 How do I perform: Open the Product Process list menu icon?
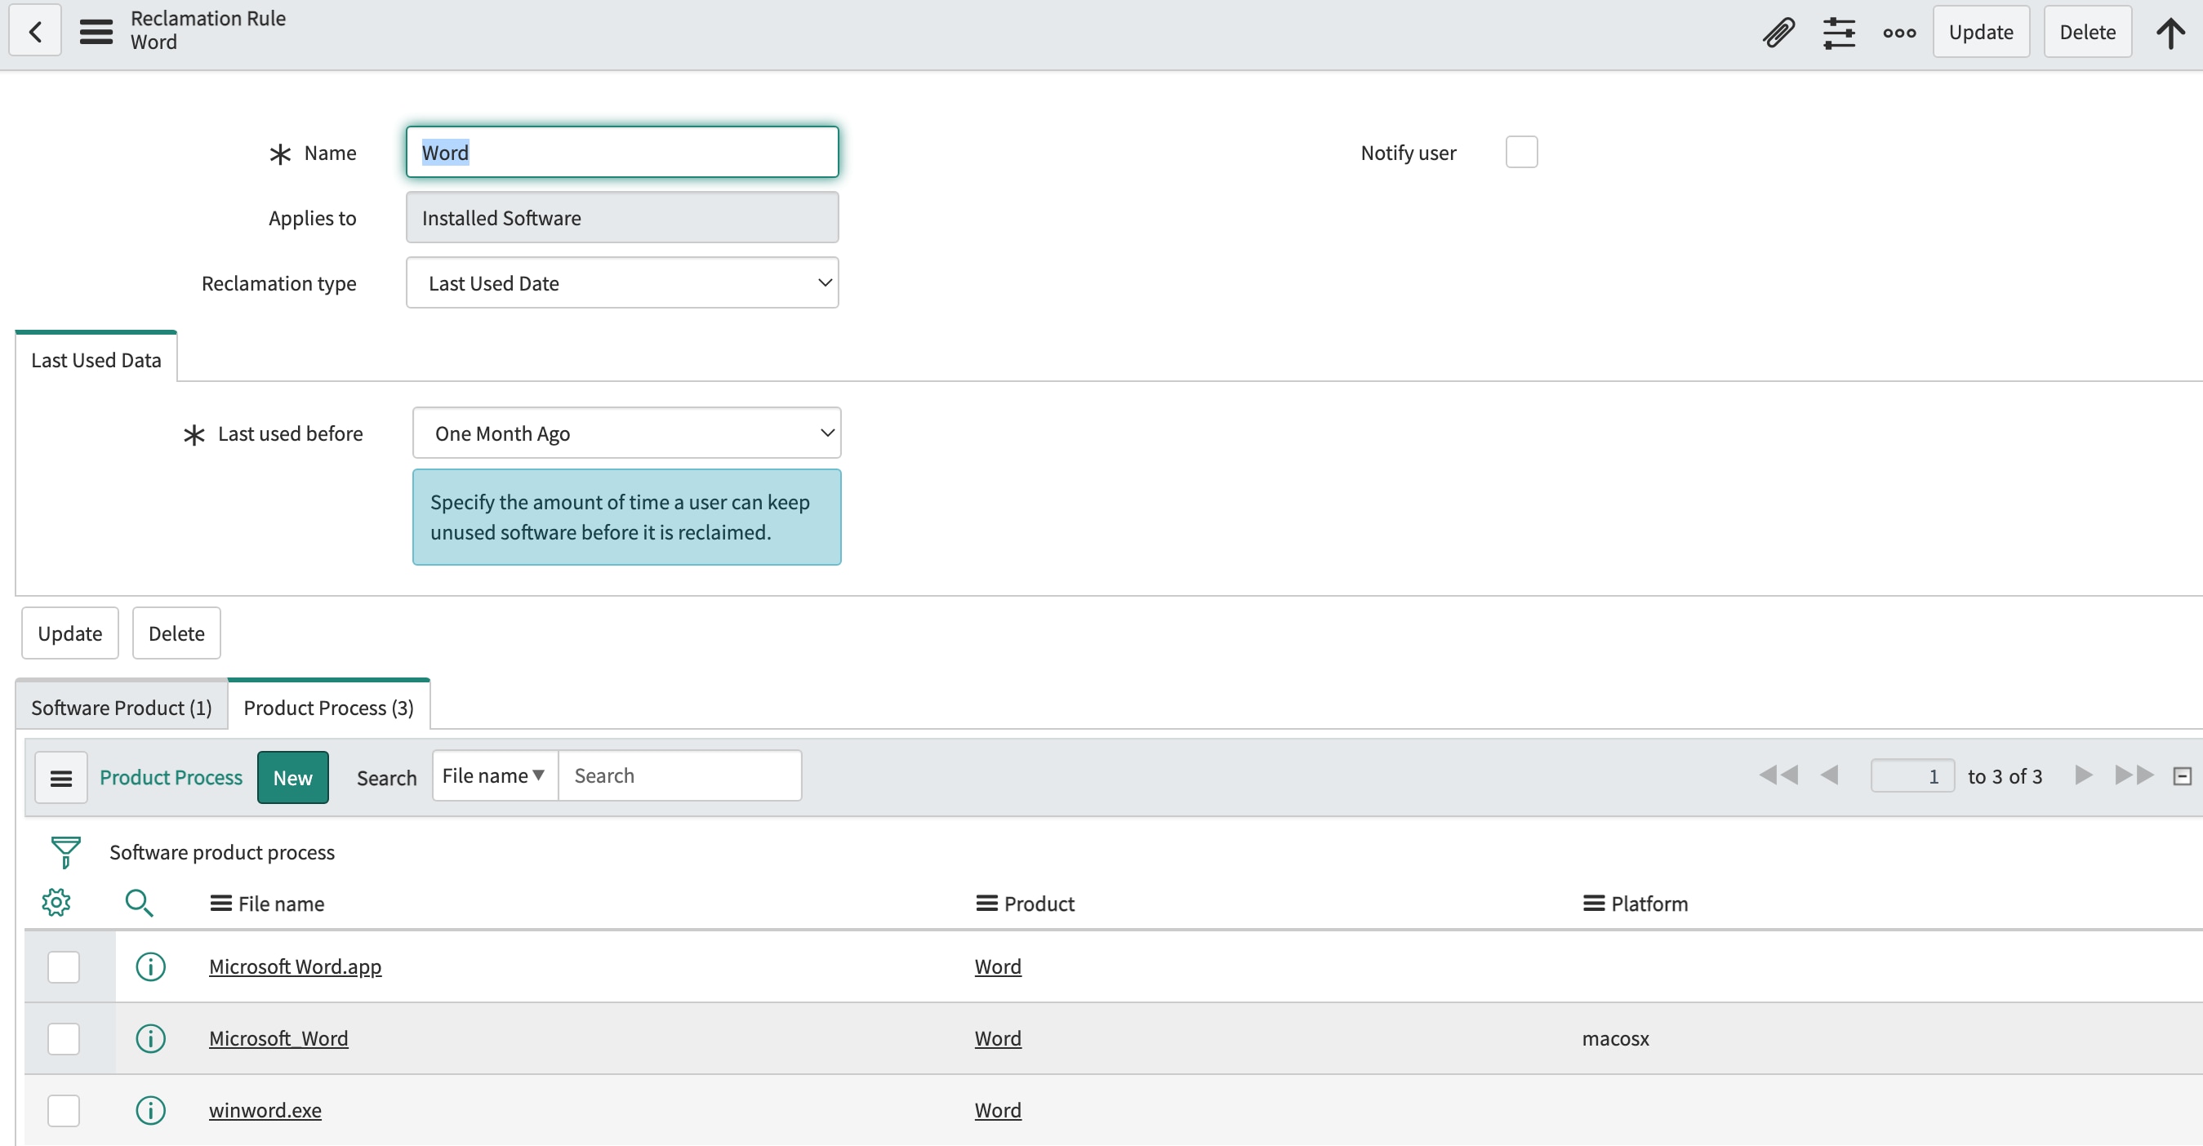click(60, 778)
